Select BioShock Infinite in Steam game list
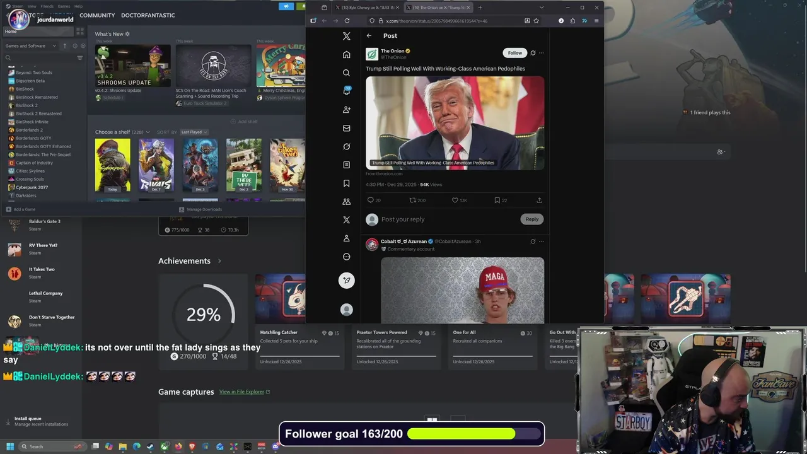Viewport: 807px width, 454px height. 32,122
